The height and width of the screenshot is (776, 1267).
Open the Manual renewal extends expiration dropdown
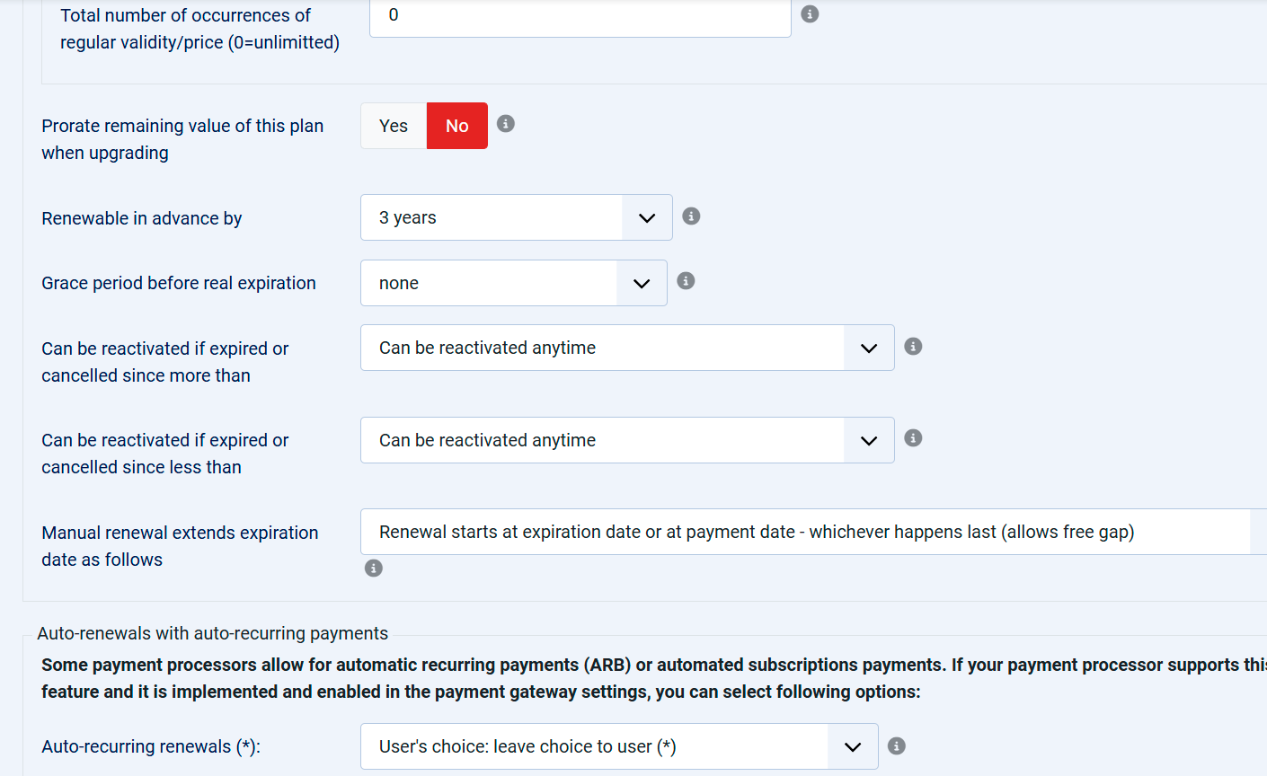pyautogui.click(x=814, y=532)
